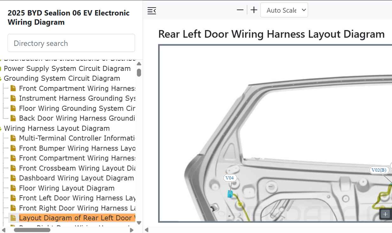Focus the Directory search field

click(71, 43)
